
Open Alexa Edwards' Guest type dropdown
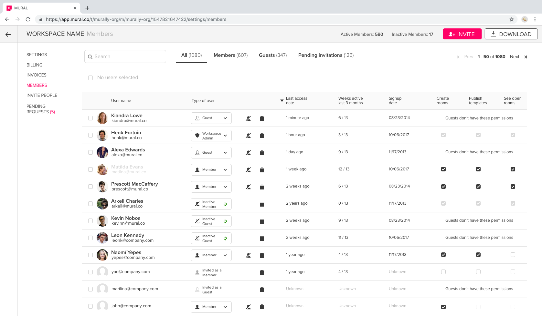[x=211, y=153]
